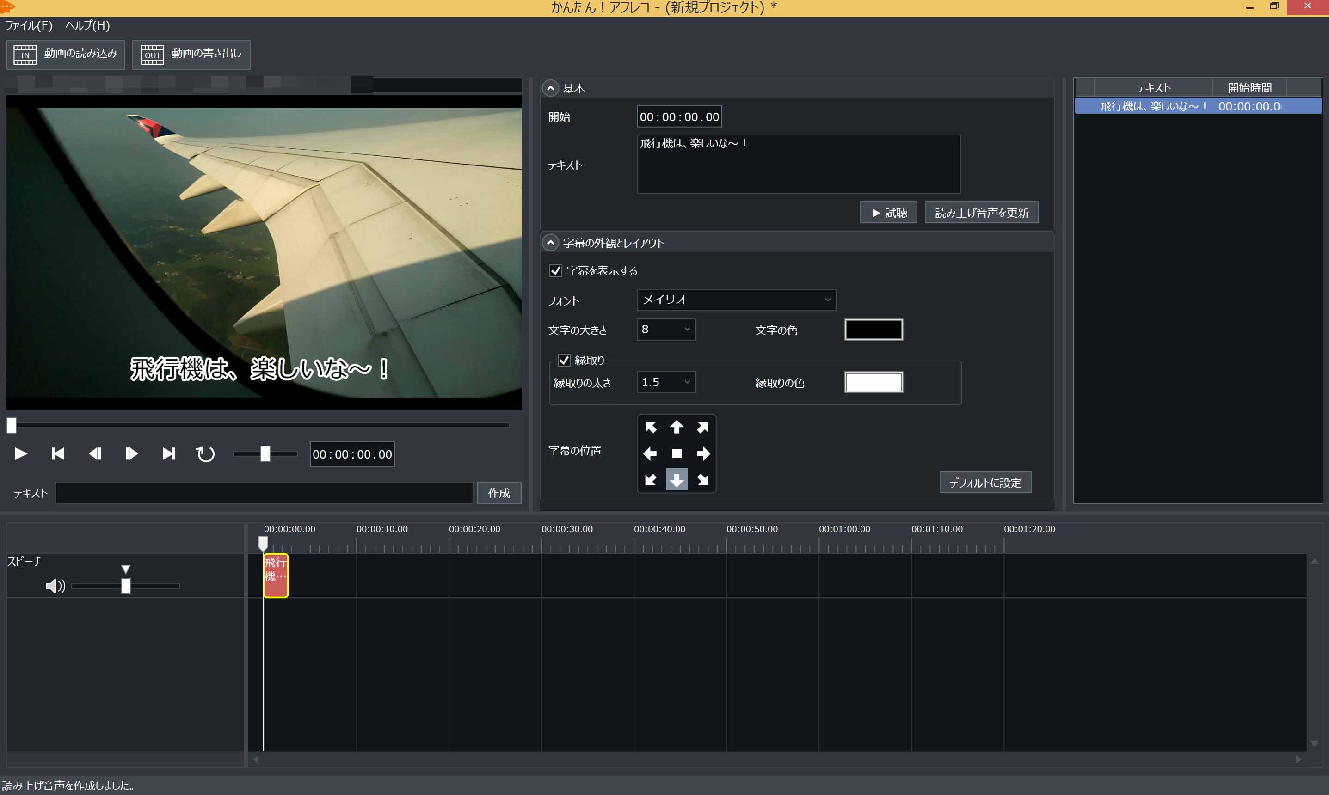Uncheck 字幕を表示する checkbox
1329x795 pixels.
click(x=556, y=270)
